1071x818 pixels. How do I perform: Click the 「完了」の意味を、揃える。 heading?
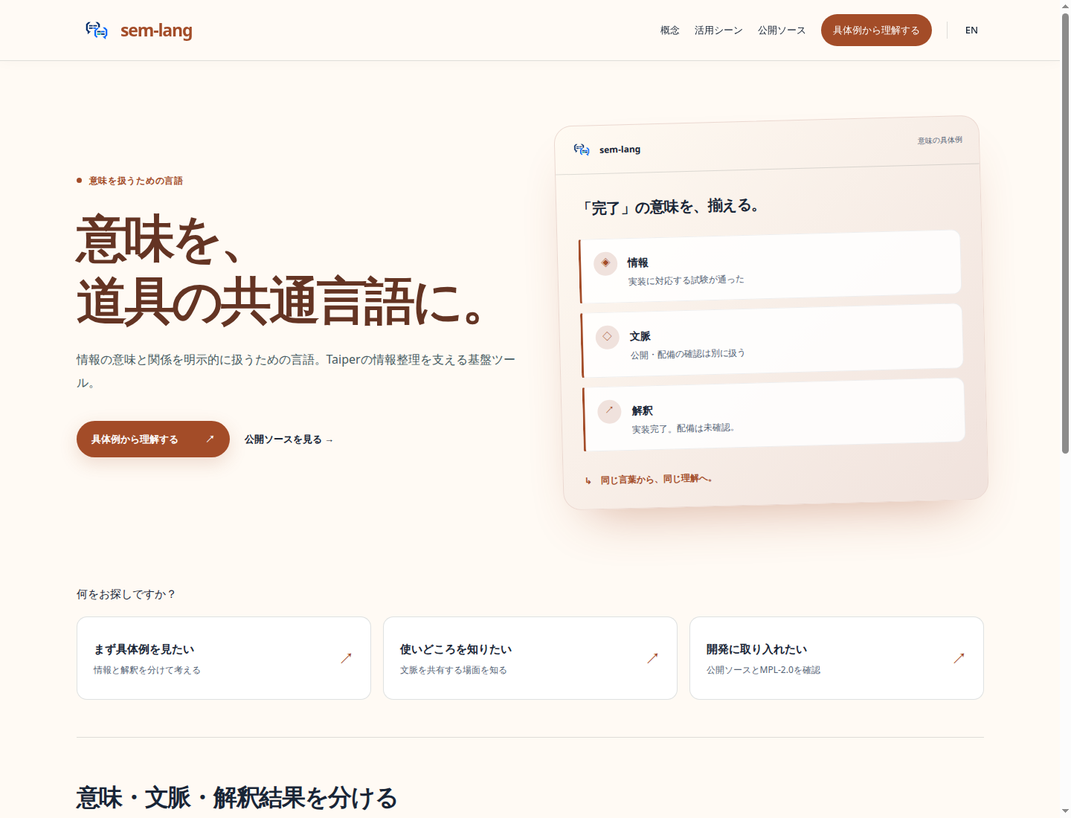(671, 207)
